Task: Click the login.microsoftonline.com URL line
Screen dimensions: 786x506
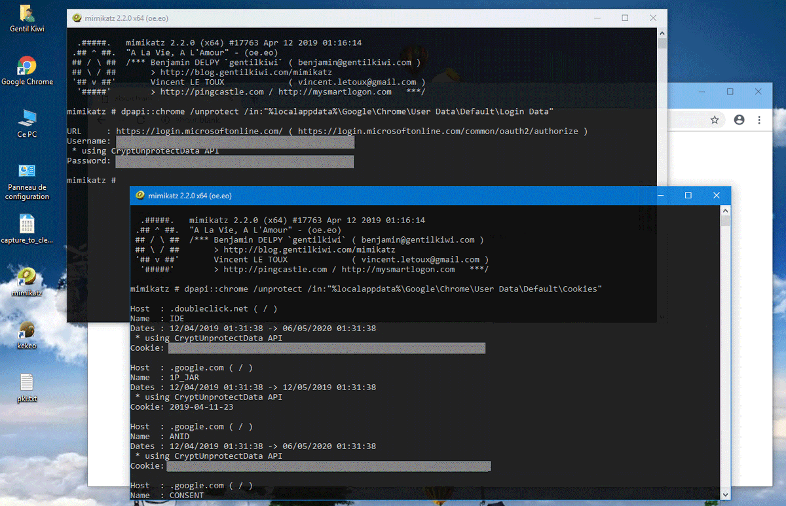Action: point(327,131)
